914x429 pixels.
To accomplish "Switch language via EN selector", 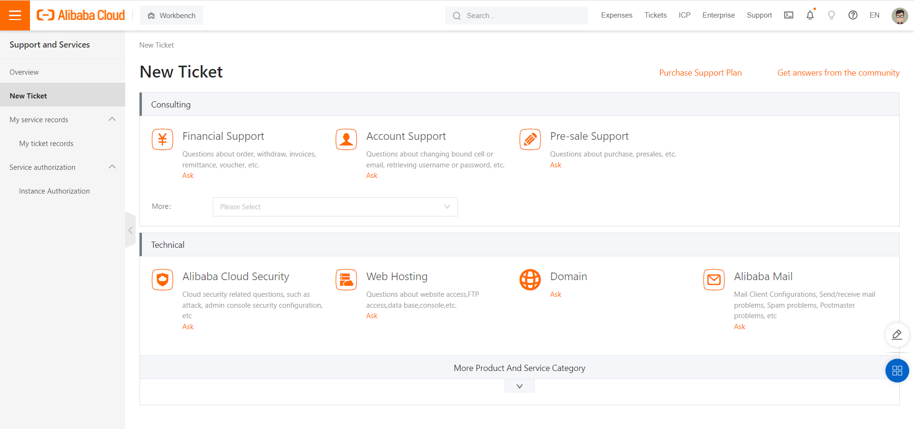I will [x=874, y=15].
